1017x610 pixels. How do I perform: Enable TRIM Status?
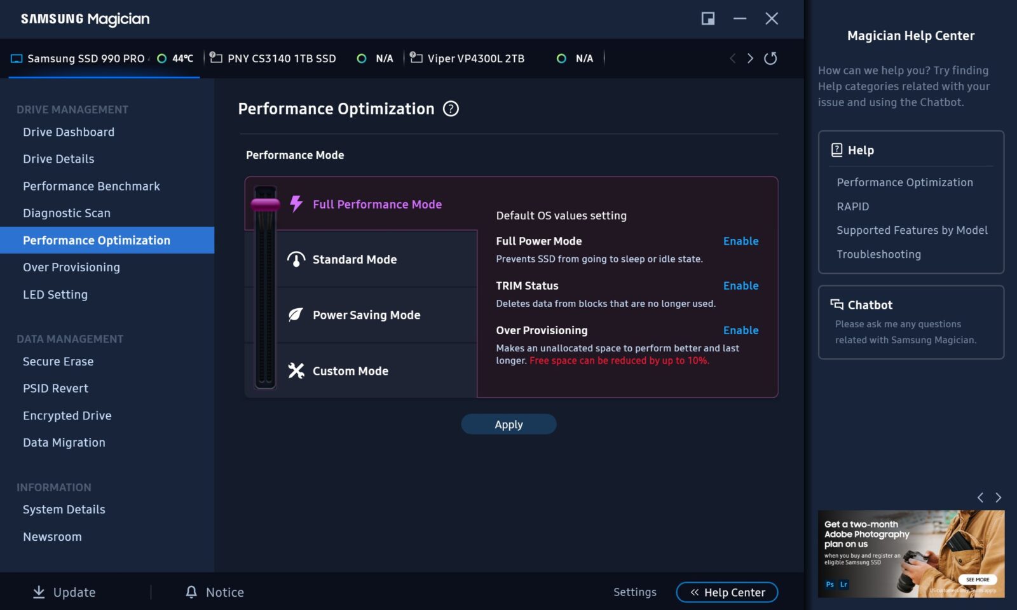[x=741, y=285]
